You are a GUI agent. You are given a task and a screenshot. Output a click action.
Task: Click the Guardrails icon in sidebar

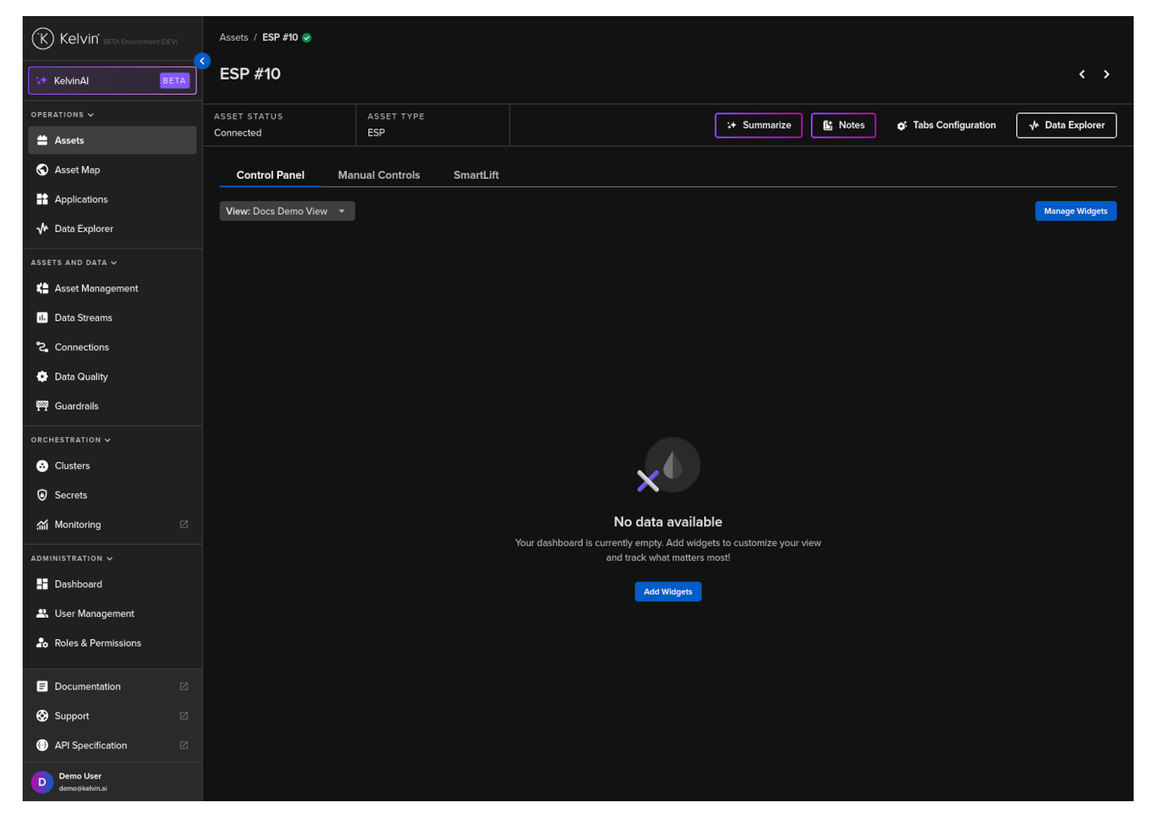42,406
